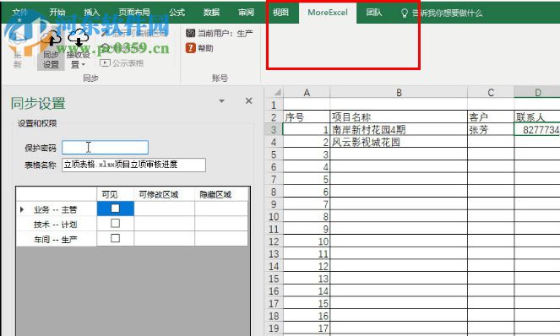Image resolution: width=560 pixels, height=336 pixels.
Task: Focus the 保护密码 input field
Action: coord(105,148)
